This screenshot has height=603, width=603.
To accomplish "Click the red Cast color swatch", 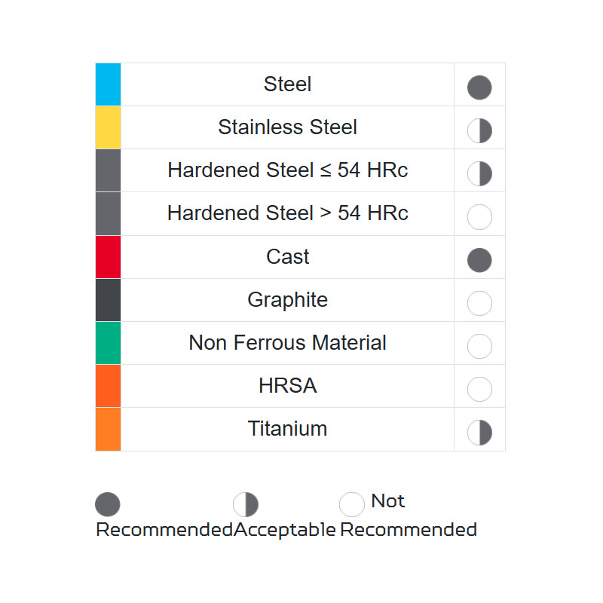I will point(108,257).
